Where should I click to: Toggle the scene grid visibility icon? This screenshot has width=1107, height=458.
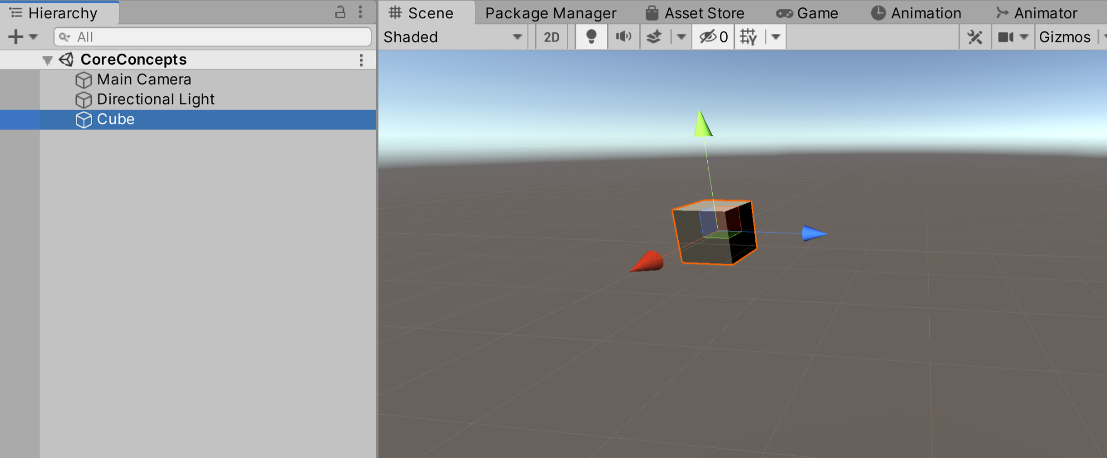tap(748, 37)
